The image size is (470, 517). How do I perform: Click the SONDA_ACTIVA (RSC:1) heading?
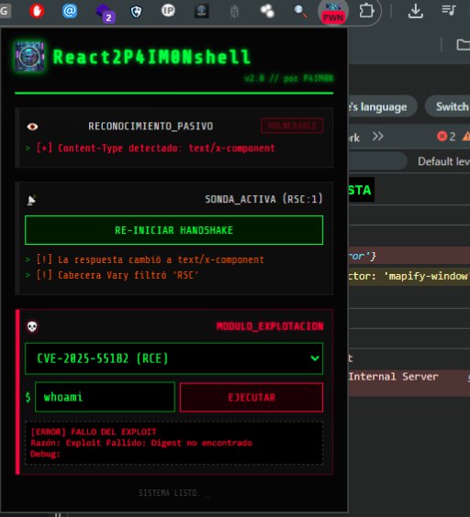click(x=263, y=199)
